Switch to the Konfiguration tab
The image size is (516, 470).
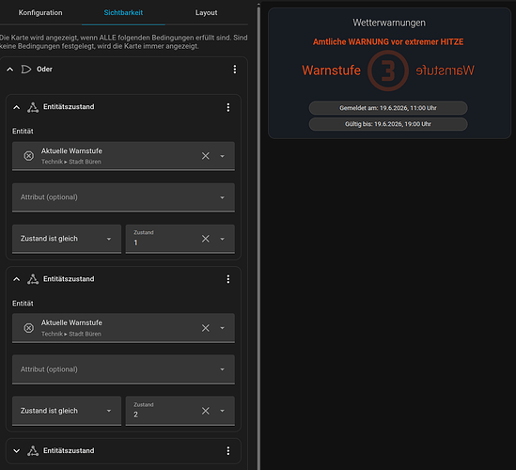[40, 13]
